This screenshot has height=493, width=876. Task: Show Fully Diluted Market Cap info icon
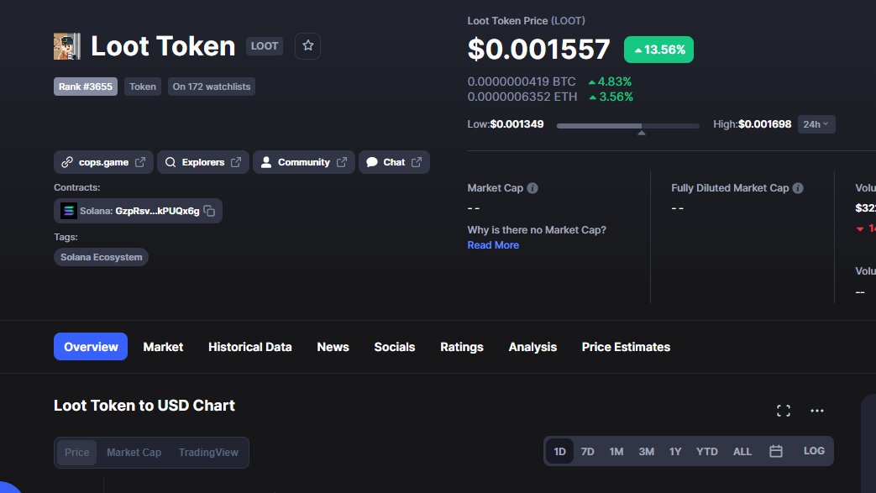pyautogui.click(x=798, y=188)
